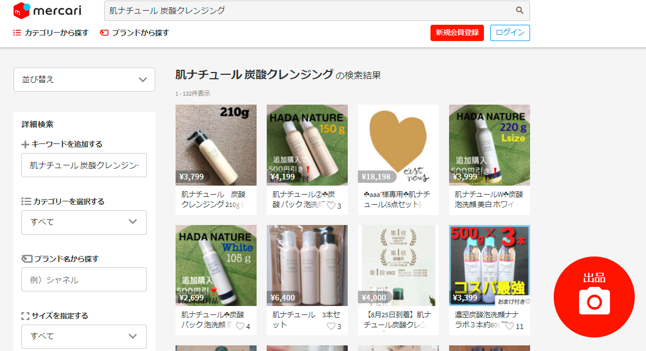Screen dimensions: 646x351
Task: Open the 第1位 award ¥4,000 thumbnail
Action: click(398, 265)
